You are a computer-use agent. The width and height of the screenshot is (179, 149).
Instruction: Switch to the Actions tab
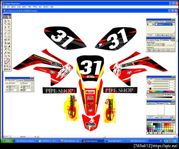[157, 21]
